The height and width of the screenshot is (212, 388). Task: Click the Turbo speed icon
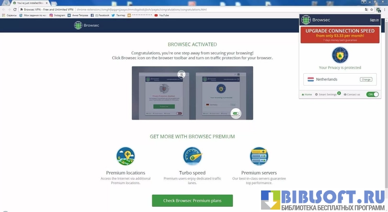pos(192,156)
